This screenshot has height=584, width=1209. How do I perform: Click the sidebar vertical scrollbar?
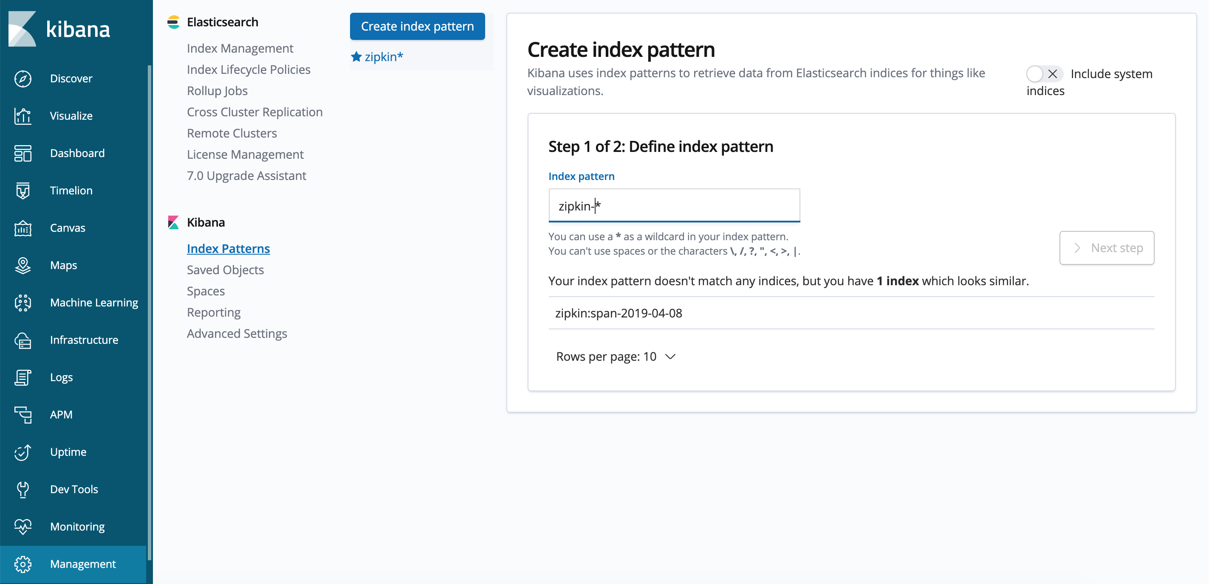click(149, 312)
